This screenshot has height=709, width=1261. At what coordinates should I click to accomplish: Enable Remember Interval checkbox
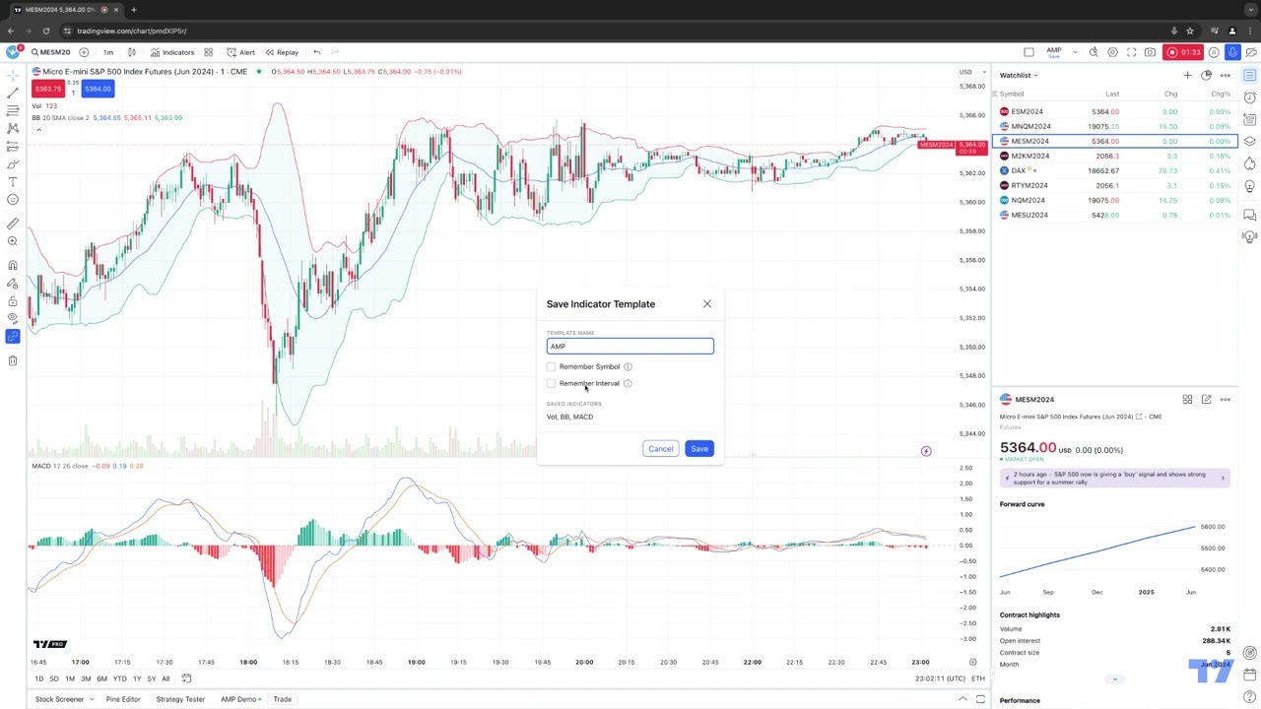click(552, 383)
